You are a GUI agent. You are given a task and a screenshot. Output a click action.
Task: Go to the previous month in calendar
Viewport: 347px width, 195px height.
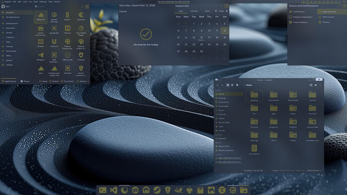click(216, 11)
